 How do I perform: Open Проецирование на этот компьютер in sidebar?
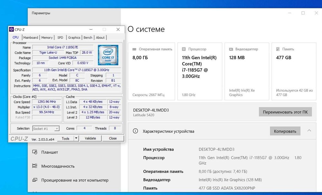pos(75,180)
